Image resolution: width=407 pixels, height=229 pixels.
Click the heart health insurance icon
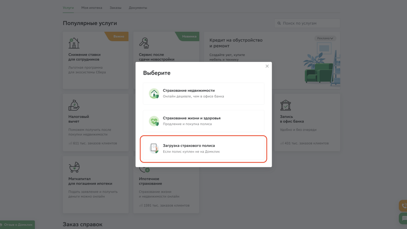coord(154,121)
